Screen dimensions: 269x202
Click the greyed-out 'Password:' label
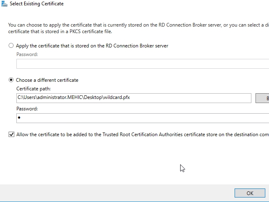27,54
